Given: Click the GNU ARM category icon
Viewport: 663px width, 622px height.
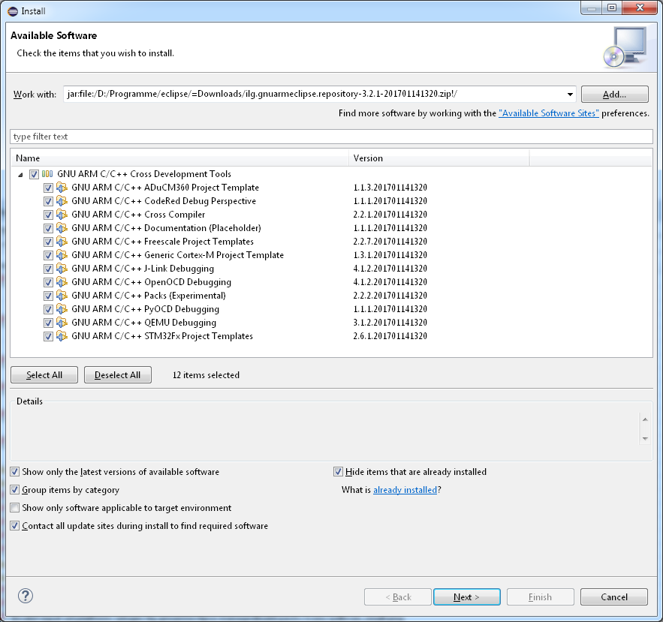Looking at the screenshot, I should click(47, 174).
